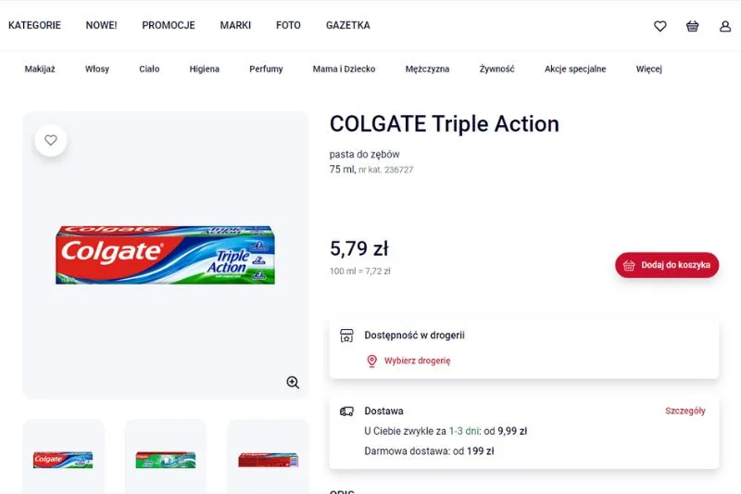The width and height of the screenshot is (741, 494).
Task: Click the Wybierz drogerię link
Action: point(417,361)
